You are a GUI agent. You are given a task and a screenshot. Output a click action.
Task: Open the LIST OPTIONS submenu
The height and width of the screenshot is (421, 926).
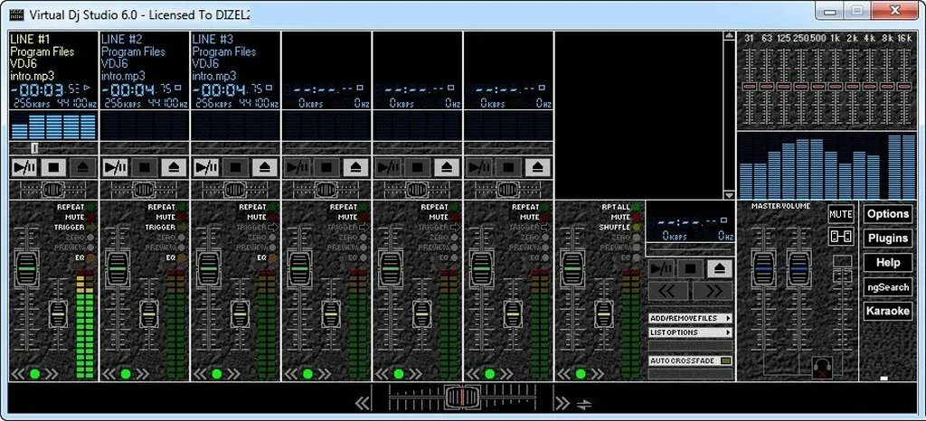[x=690, y=332]
